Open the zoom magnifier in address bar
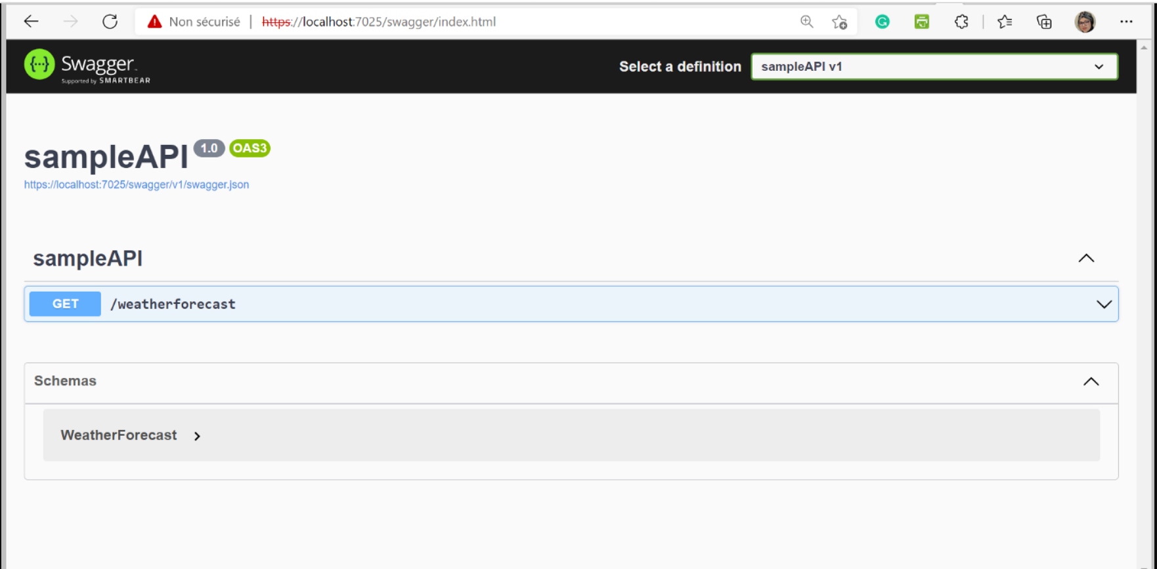 (x=807, y=22)
